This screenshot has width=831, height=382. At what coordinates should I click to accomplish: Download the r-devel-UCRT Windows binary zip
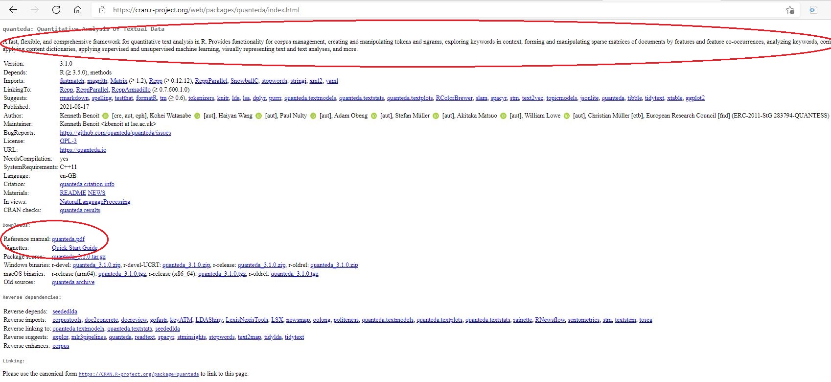click(186, 265)
